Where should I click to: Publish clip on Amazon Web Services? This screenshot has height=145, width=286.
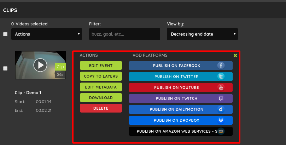pos(181,131)
